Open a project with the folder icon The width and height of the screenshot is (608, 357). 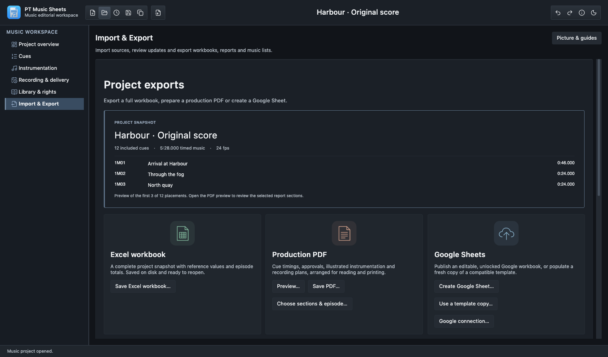tap(105, 13)
